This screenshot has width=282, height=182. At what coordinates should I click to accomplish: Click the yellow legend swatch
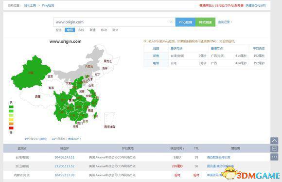coord(11,120)
